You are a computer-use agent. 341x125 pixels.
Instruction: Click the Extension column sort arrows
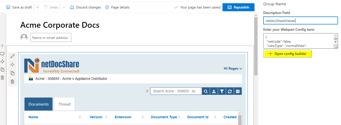pos(143,117)
